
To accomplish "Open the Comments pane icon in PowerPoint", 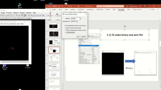I will pyautogui.click(x=158, y=9).
